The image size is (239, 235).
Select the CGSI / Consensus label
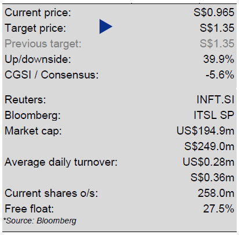[52, 74]
